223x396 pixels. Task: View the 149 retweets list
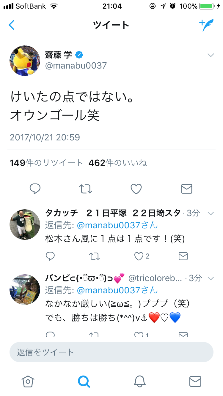click(46, 163)
